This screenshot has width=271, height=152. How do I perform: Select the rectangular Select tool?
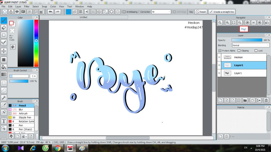point(4,83)
